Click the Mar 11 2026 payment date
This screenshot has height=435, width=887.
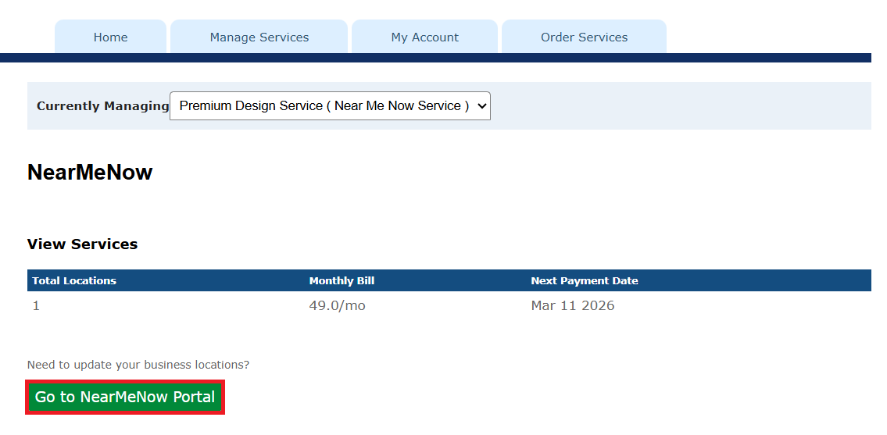coord(572,306)
